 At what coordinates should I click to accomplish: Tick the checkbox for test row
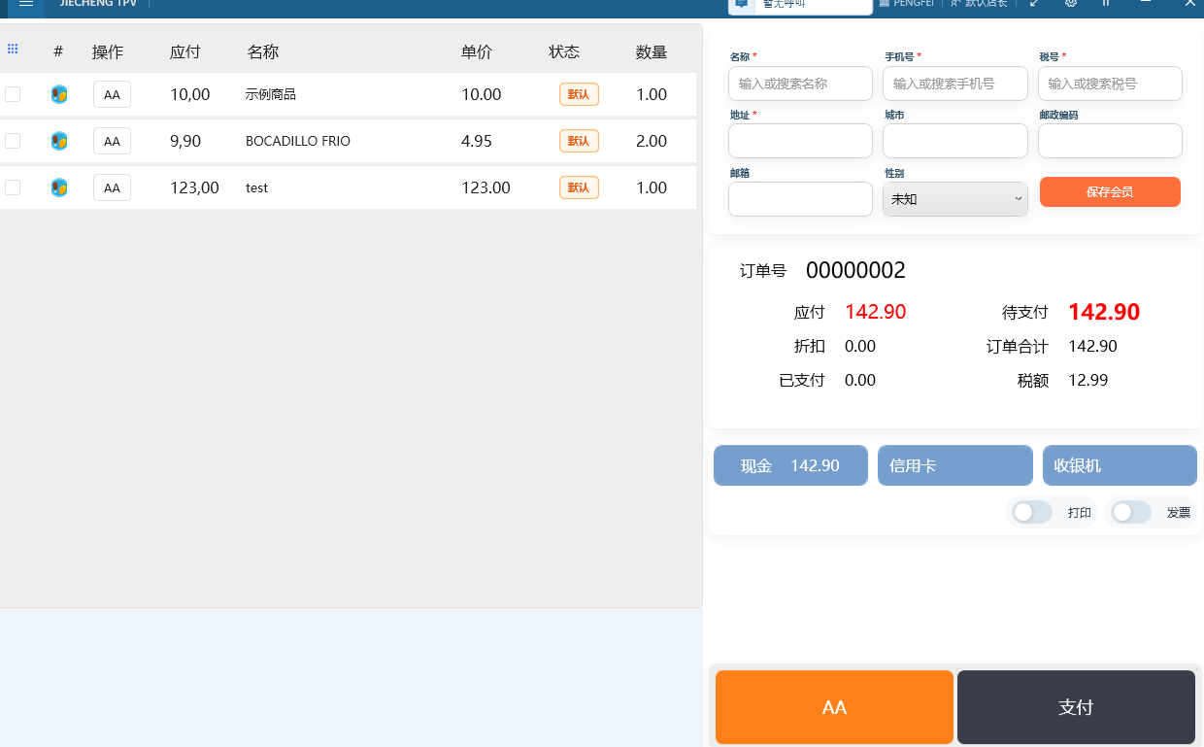pos(13,187)
